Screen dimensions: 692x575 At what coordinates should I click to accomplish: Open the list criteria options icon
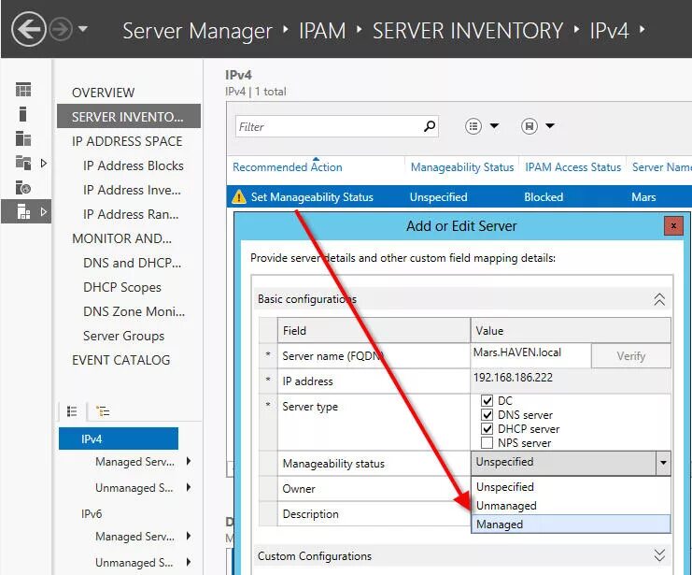473,126
